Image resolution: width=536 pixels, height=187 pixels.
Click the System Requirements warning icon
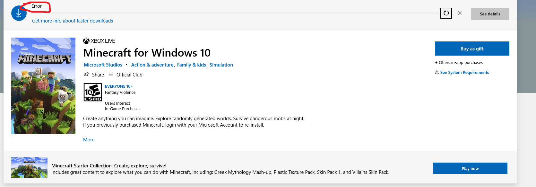pyautogui.click(x=437, y=72)
